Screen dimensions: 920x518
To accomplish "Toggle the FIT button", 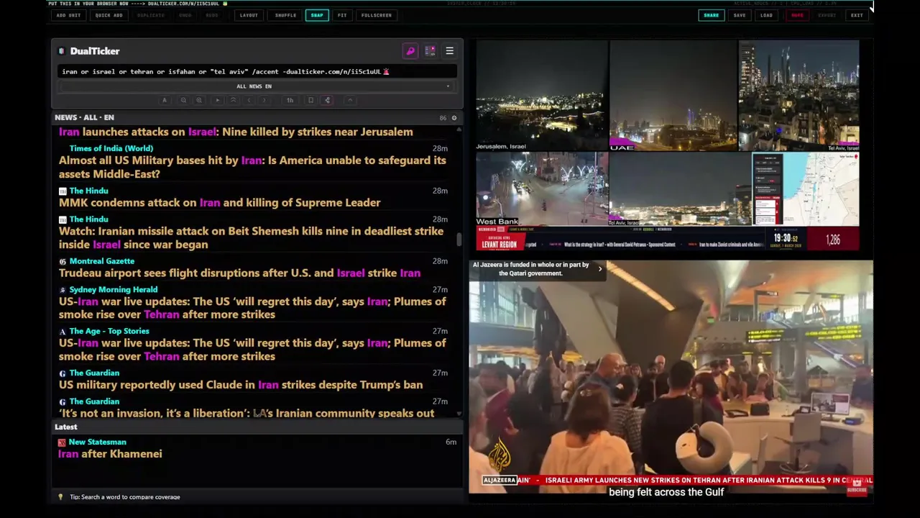I will [x=342, y=15].
